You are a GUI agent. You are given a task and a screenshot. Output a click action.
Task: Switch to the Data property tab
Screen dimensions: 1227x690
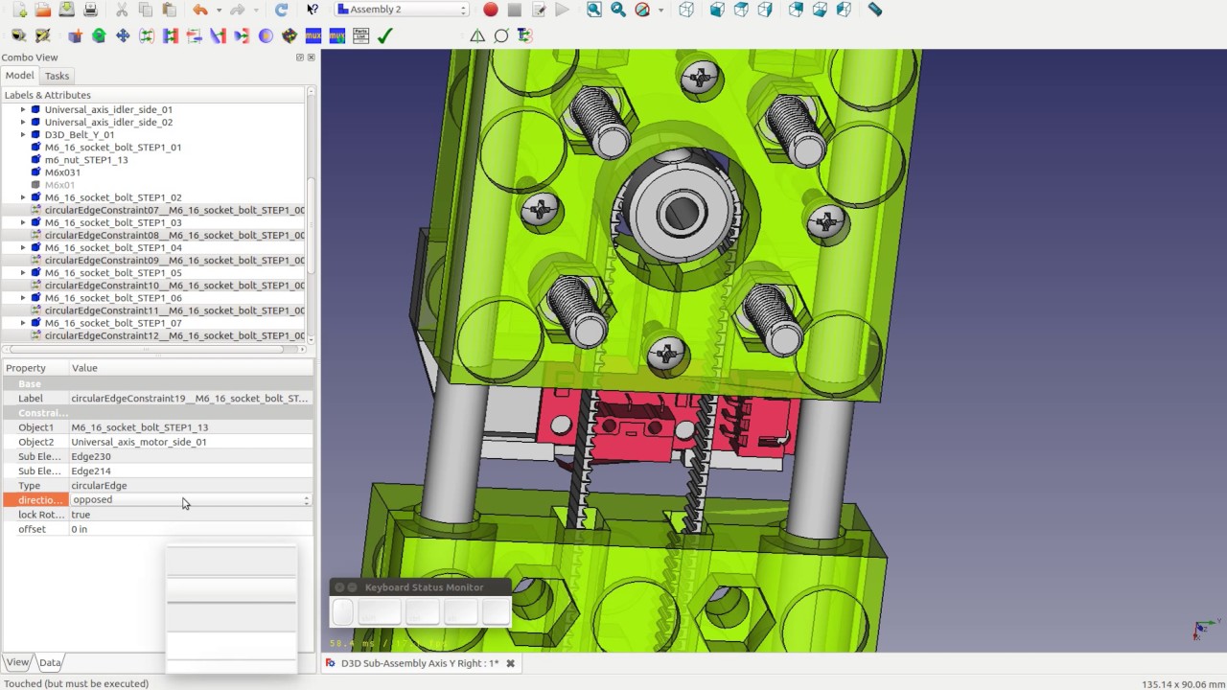50,662
